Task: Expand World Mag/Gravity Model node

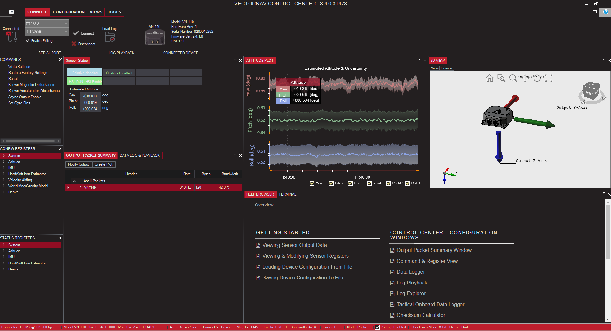Action: click(4, 186)
